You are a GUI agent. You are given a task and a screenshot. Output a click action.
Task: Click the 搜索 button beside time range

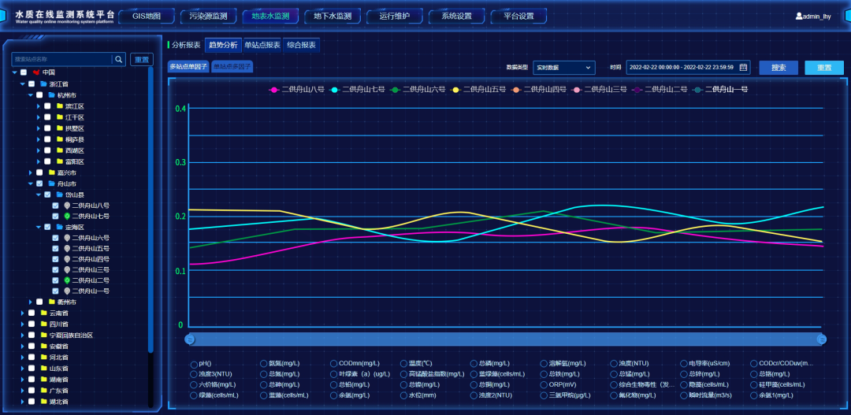click(x=779, y=68)
